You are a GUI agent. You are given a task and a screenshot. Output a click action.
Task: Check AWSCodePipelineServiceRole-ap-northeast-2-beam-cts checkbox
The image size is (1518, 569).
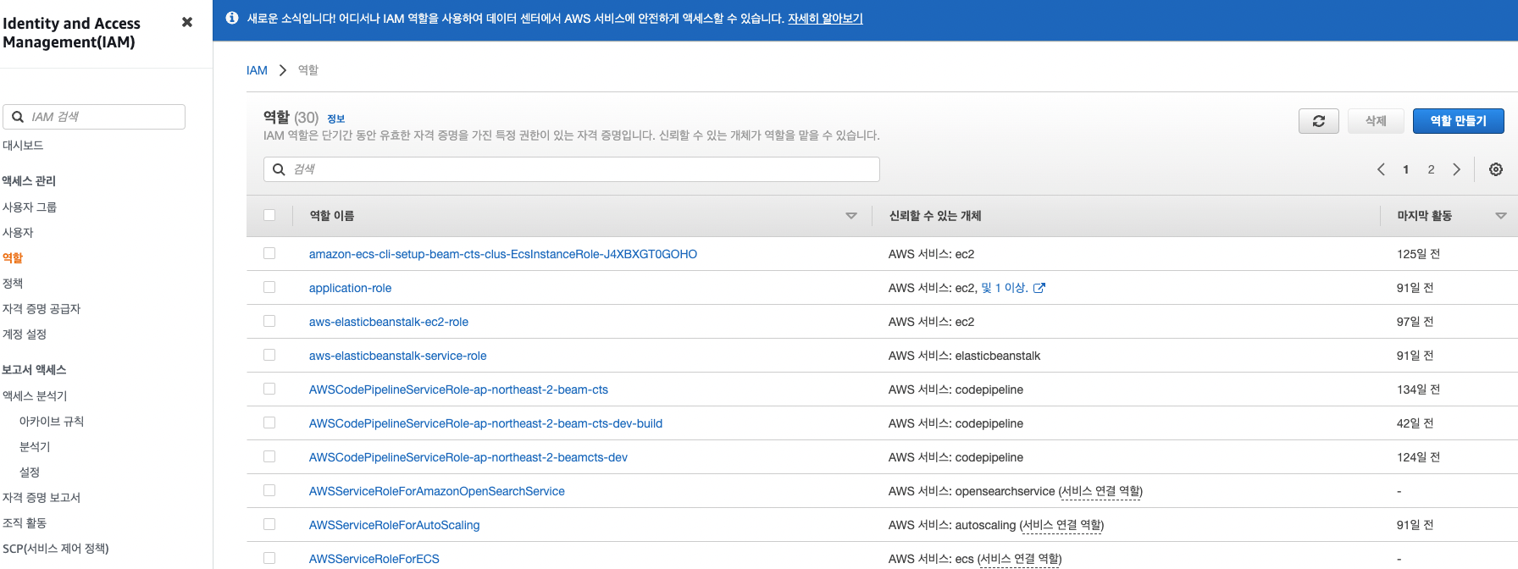click(x=269, y=389)
